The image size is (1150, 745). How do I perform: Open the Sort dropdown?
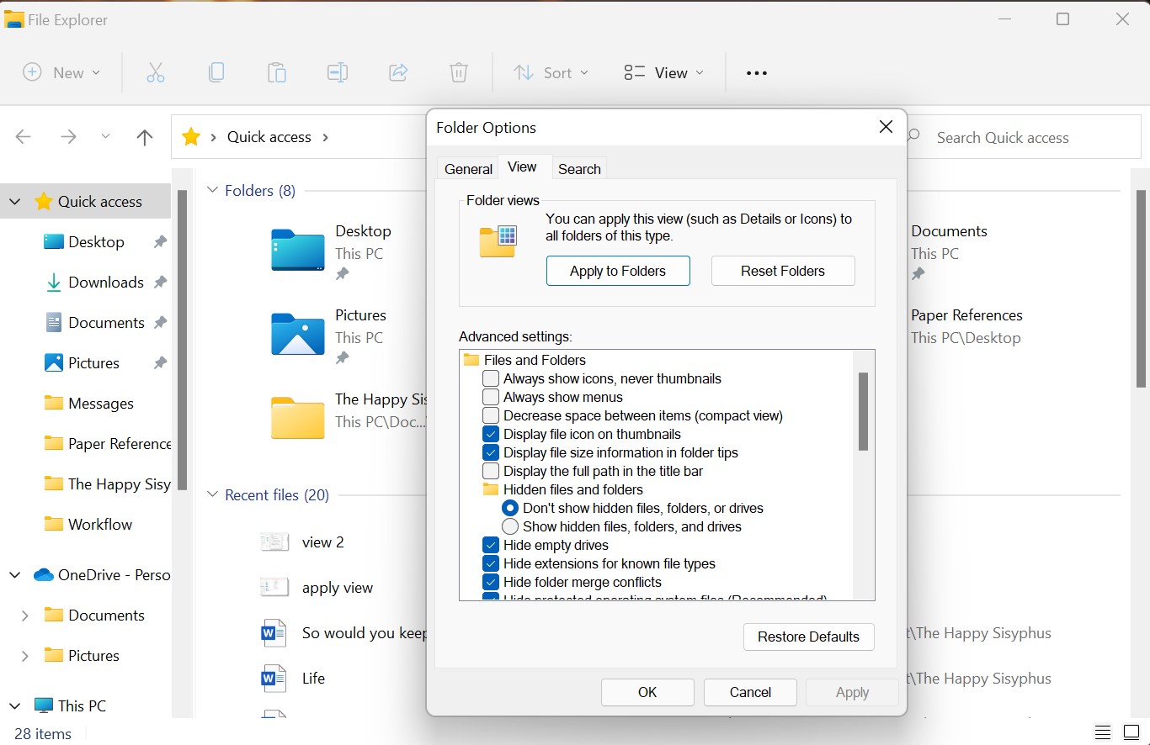(551, 72)
